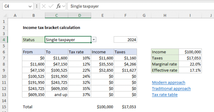Click the Select All corner triangle
214x112 pixels.
(x=5, y=16)
